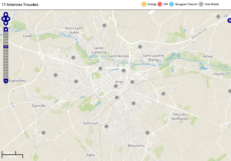Click the antenna marker southwest of Dainville
This screenshot has height=161, width=231.
(44, 133)
